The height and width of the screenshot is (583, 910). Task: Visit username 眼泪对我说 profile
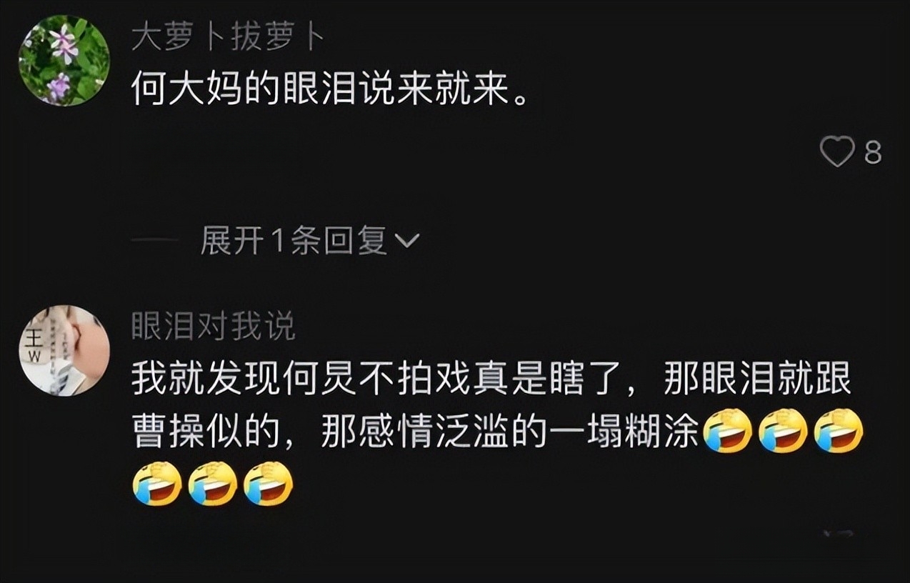pos(213,327)
